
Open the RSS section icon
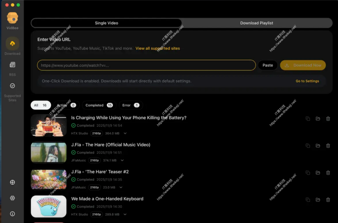[13, 65]
